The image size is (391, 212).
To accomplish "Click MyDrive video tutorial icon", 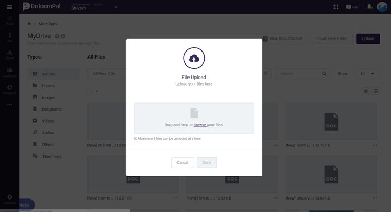I will tap(63, 36).
